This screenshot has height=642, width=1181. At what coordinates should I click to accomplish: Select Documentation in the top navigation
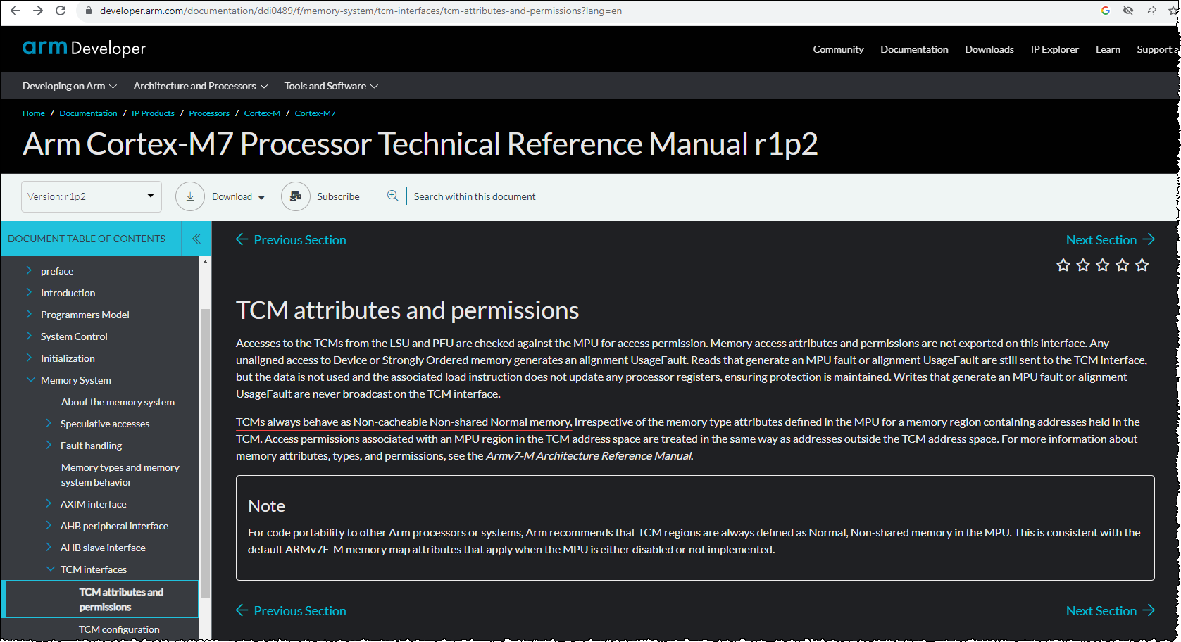913,49
